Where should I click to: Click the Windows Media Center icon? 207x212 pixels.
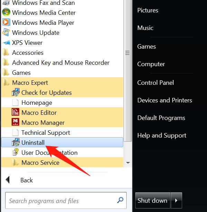click(6, 12)
